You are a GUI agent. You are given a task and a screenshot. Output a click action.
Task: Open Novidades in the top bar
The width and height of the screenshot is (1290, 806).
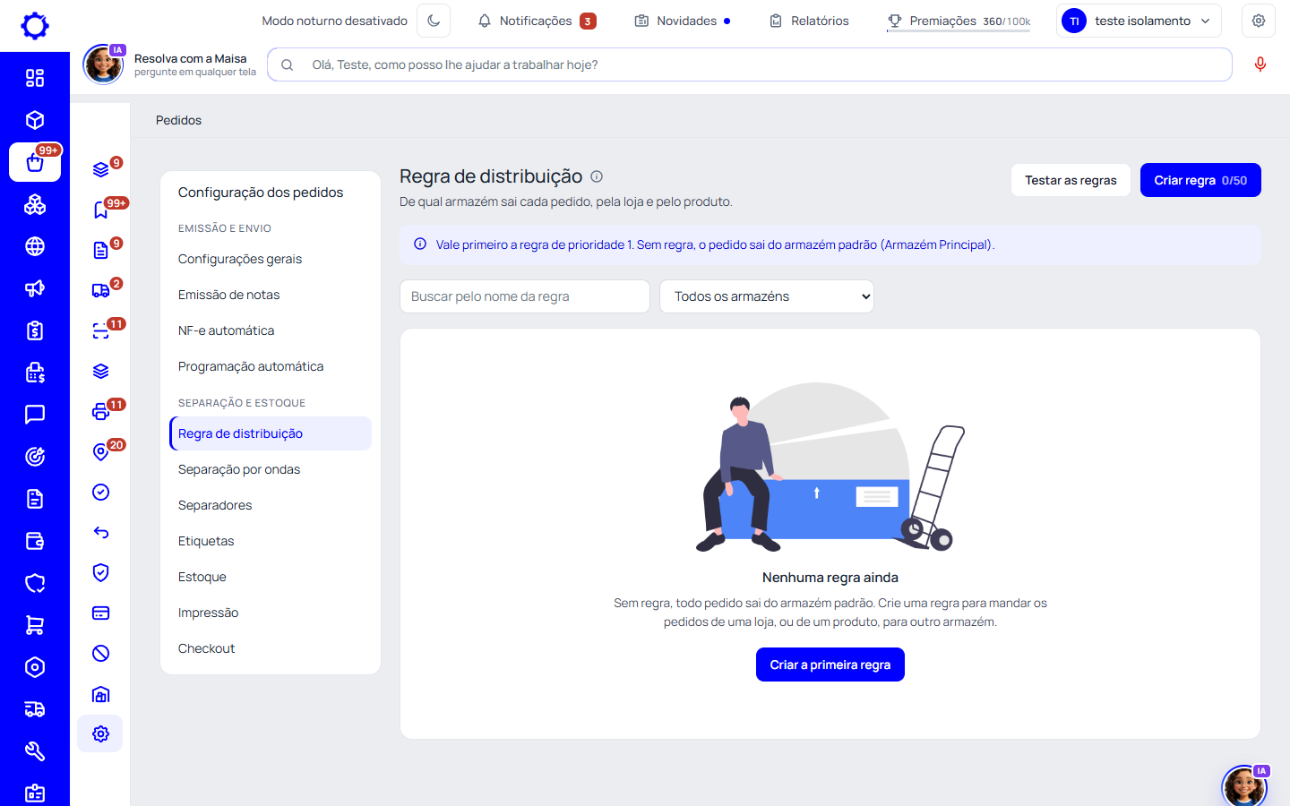point(683,21)
